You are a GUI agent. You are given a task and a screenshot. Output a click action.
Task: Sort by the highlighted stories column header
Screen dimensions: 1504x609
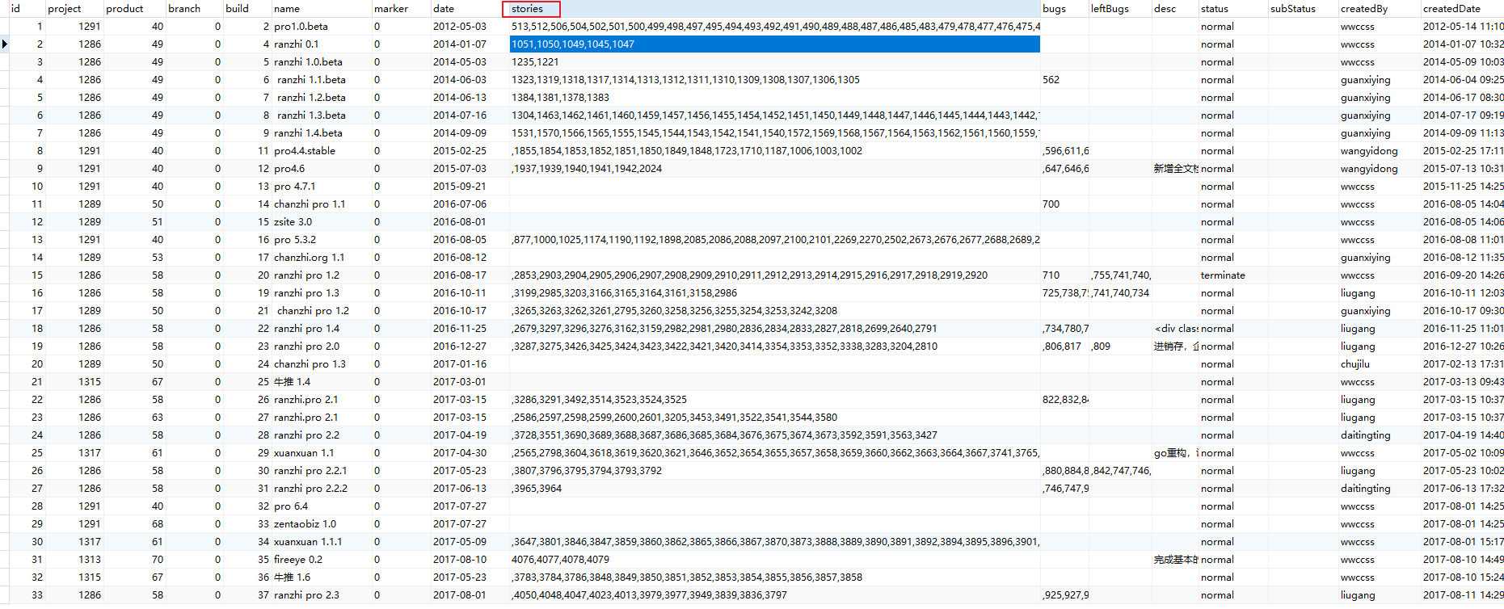click(x=530, y=9)
